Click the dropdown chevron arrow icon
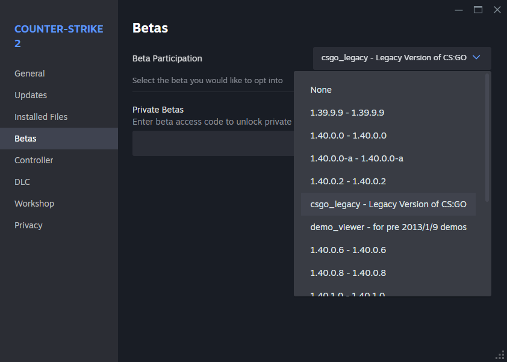 point(476,58)
